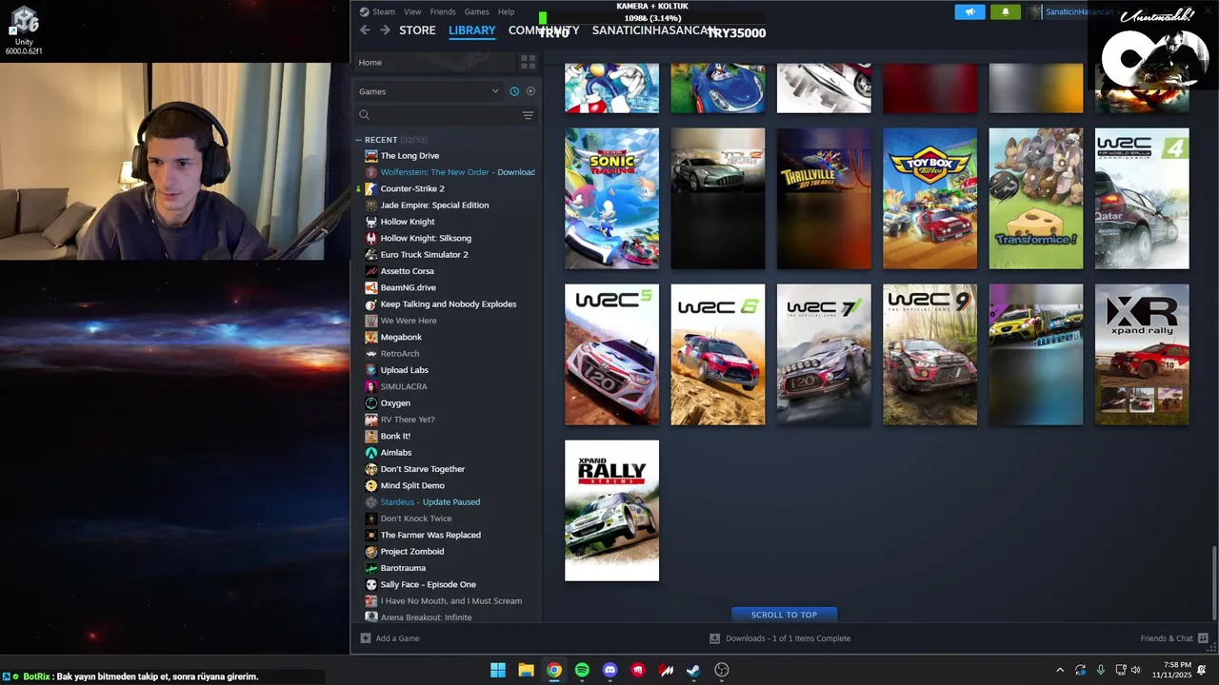This screenshot has height=685, width=1219.
Task: Open the green notifications bell
Action: (1006, 11)
